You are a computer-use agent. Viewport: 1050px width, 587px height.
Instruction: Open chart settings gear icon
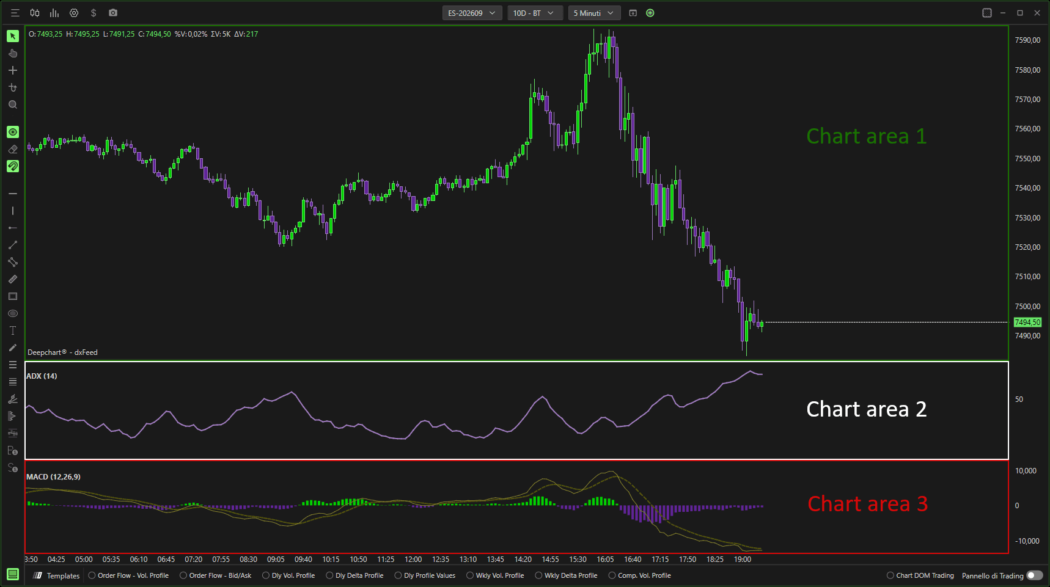pyautogui.click(x=74, y=13)
